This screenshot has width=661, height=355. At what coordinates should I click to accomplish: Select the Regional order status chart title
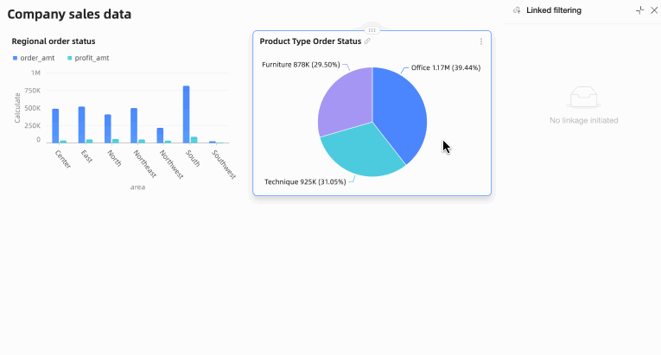54,41
